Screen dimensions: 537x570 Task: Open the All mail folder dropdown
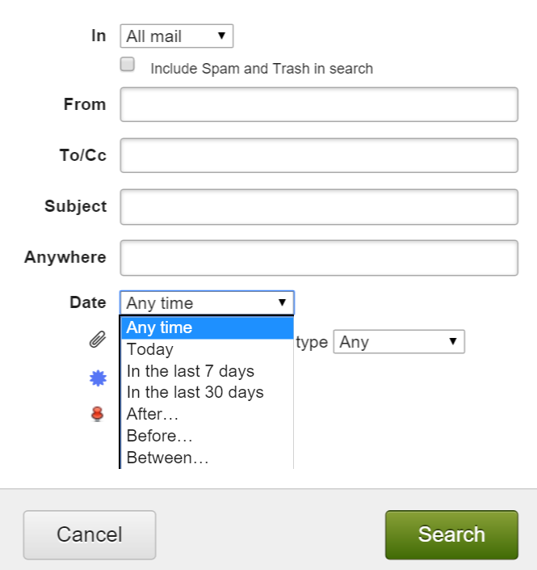pyautogui.click(x=177, y=36)
